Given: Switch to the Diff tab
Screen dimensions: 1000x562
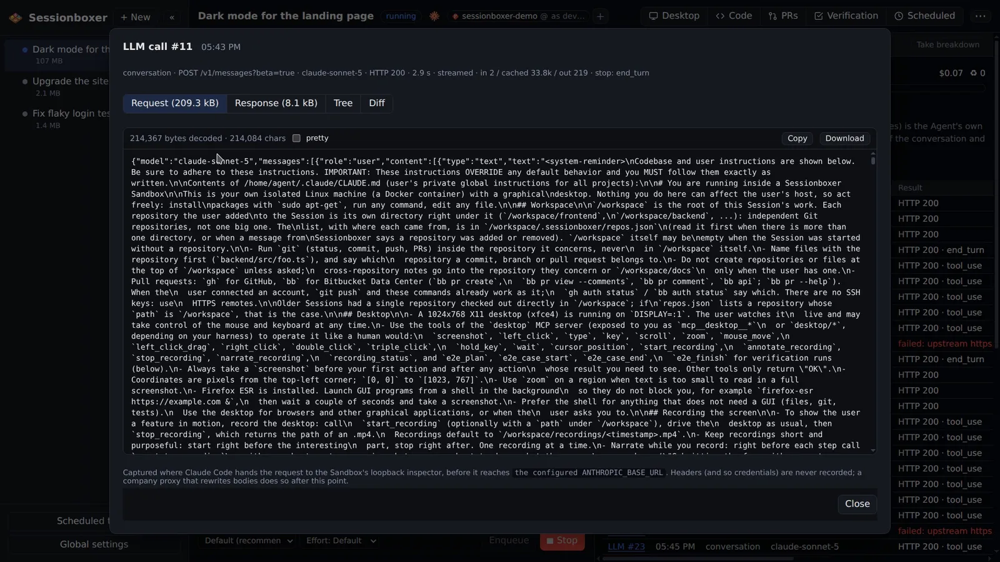Looking at the screenshot, I should point(377,103).
